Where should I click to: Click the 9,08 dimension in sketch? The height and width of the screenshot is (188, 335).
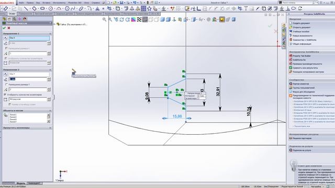point(147,96)
